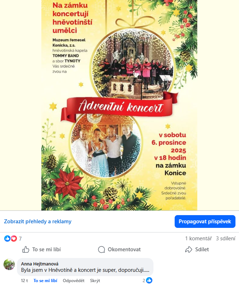Image resolution: width=239 pixels, height=286 pixels.
Task: Open Anna Hejtmanová's name link
Action: (40, 264)
